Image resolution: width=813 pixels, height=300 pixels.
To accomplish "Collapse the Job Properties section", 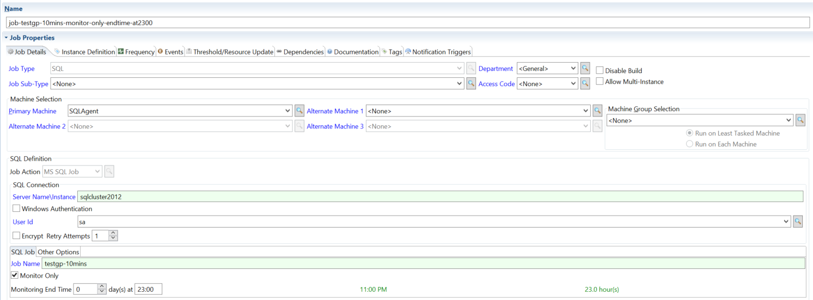I will [x=6, y=38].
